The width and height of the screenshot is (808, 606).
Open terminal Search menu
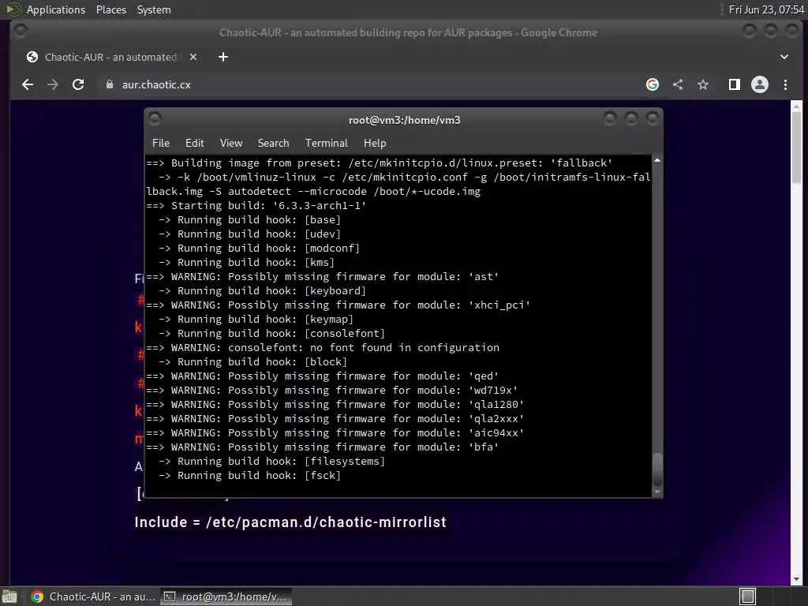point(273,143)
